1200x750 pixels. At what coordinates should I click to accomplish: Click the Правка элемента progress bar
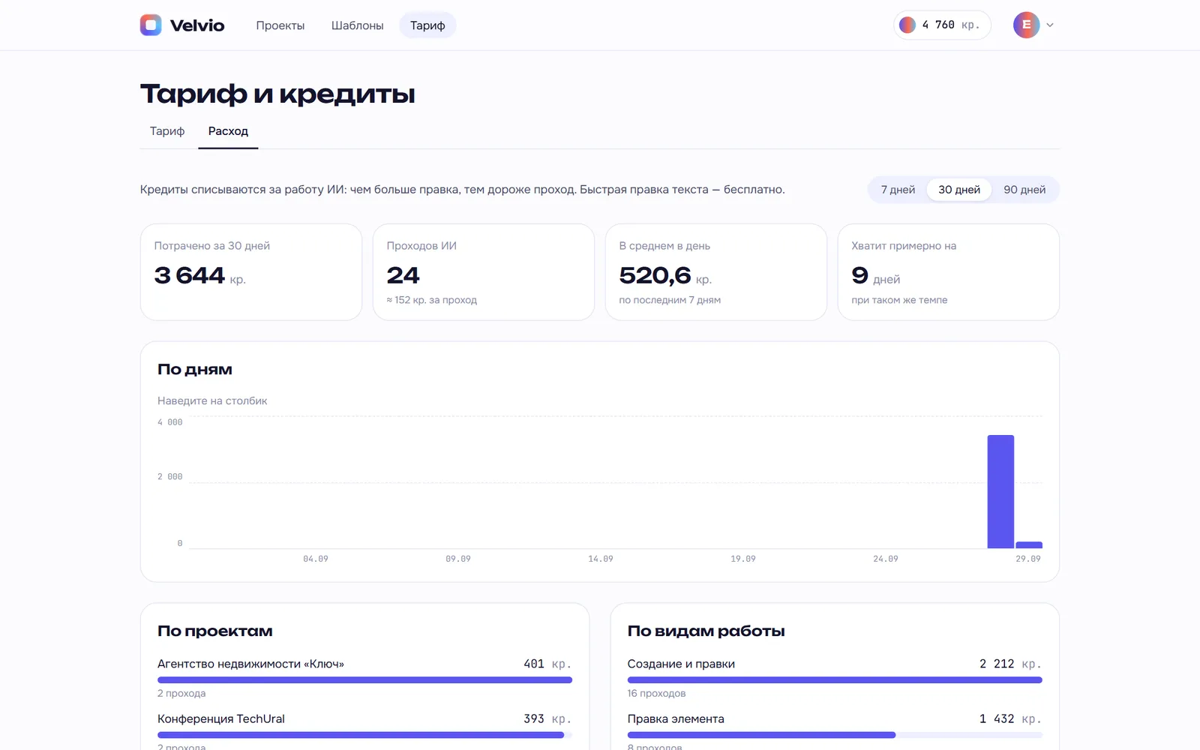point(835,735)
